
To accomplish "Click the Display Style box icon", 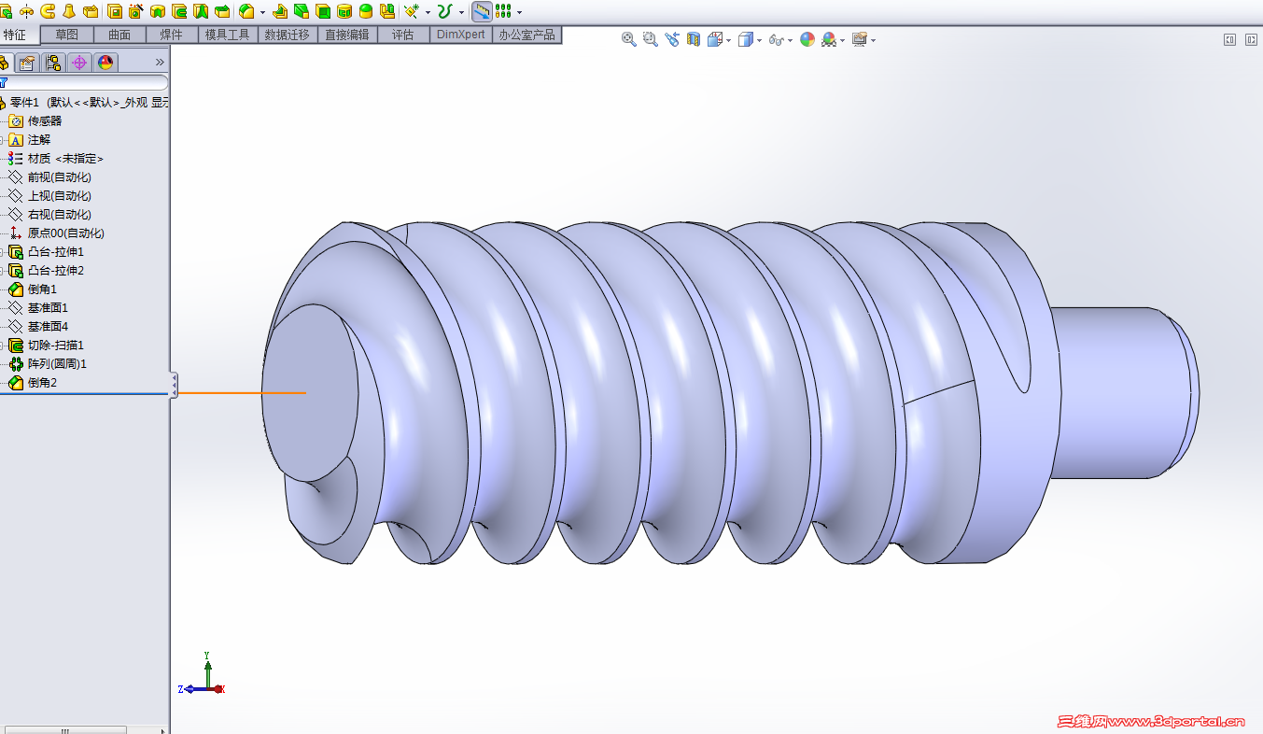I will [746, 39].
